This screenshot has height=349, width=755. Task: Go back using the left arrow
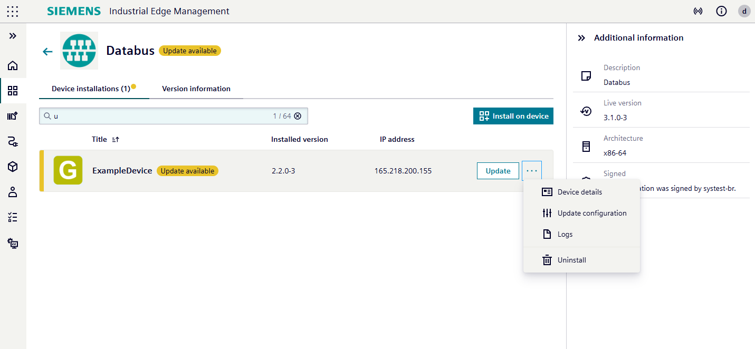point(47,51)
